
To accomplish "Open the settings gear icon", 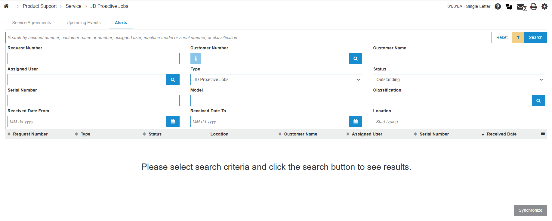I will click(544, 6).
